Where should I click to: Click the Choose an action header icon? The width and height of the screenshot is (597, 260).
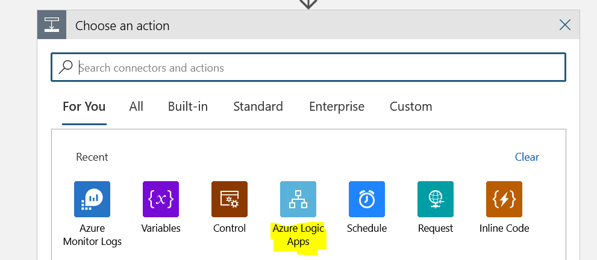click(x=52, y=25)
